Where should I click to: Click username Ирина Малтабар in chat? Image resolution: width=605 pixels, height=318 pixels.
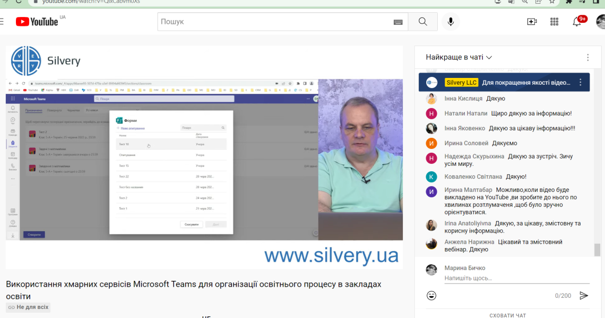469,190
